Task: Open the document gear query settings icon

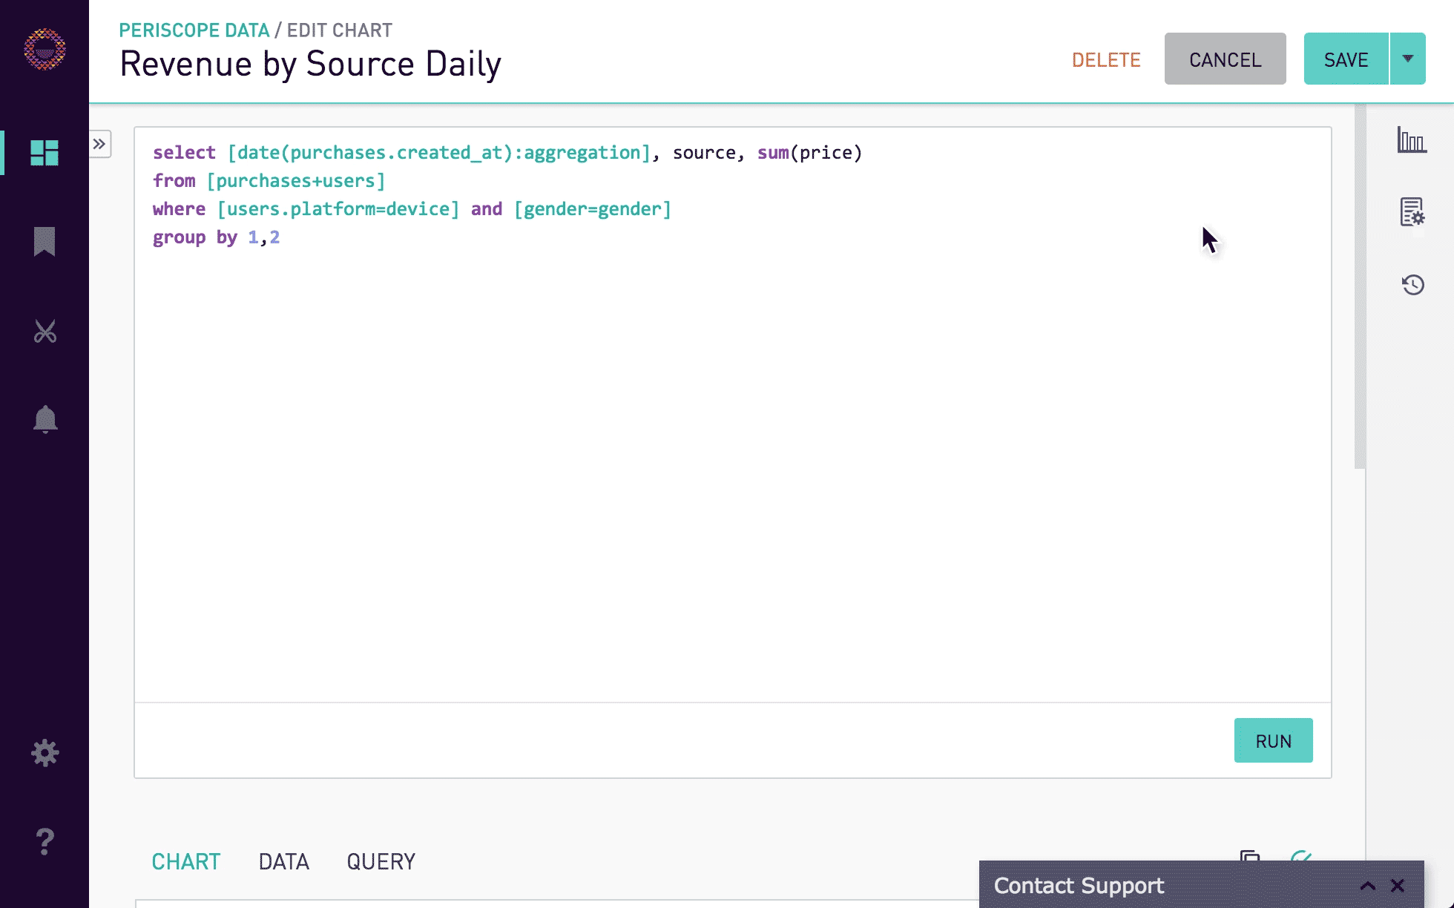Action: click(1412, 212)
